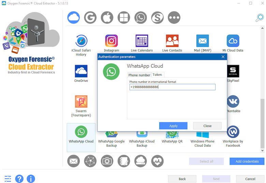The height and width of the screenshot is (183, 266).
Task: Select the OneDrive service
Action: point(81,74)
